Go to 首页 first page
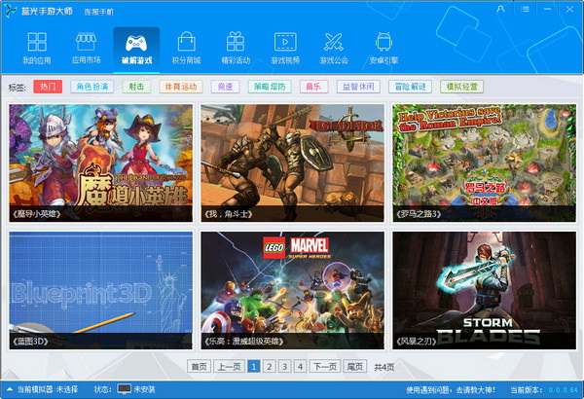The width and height of the screenshot is (584, 399). click(199, 367)
